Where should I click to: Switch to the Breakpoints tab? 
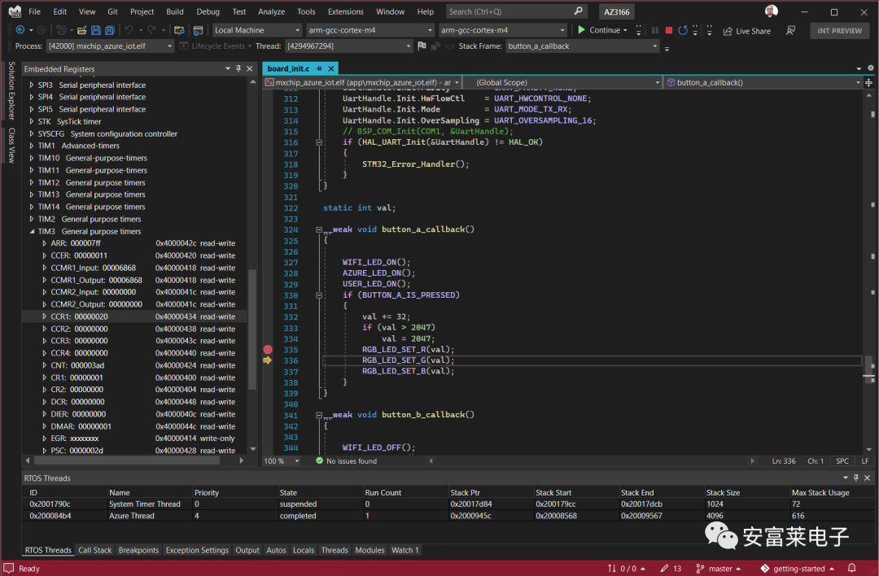click(x=138, y=550)
